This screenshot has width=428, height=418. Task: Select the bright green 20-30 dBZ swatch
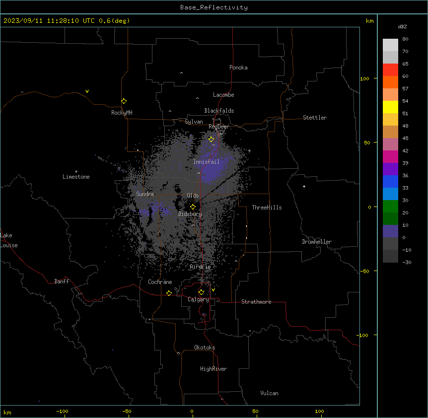[390, 207]
